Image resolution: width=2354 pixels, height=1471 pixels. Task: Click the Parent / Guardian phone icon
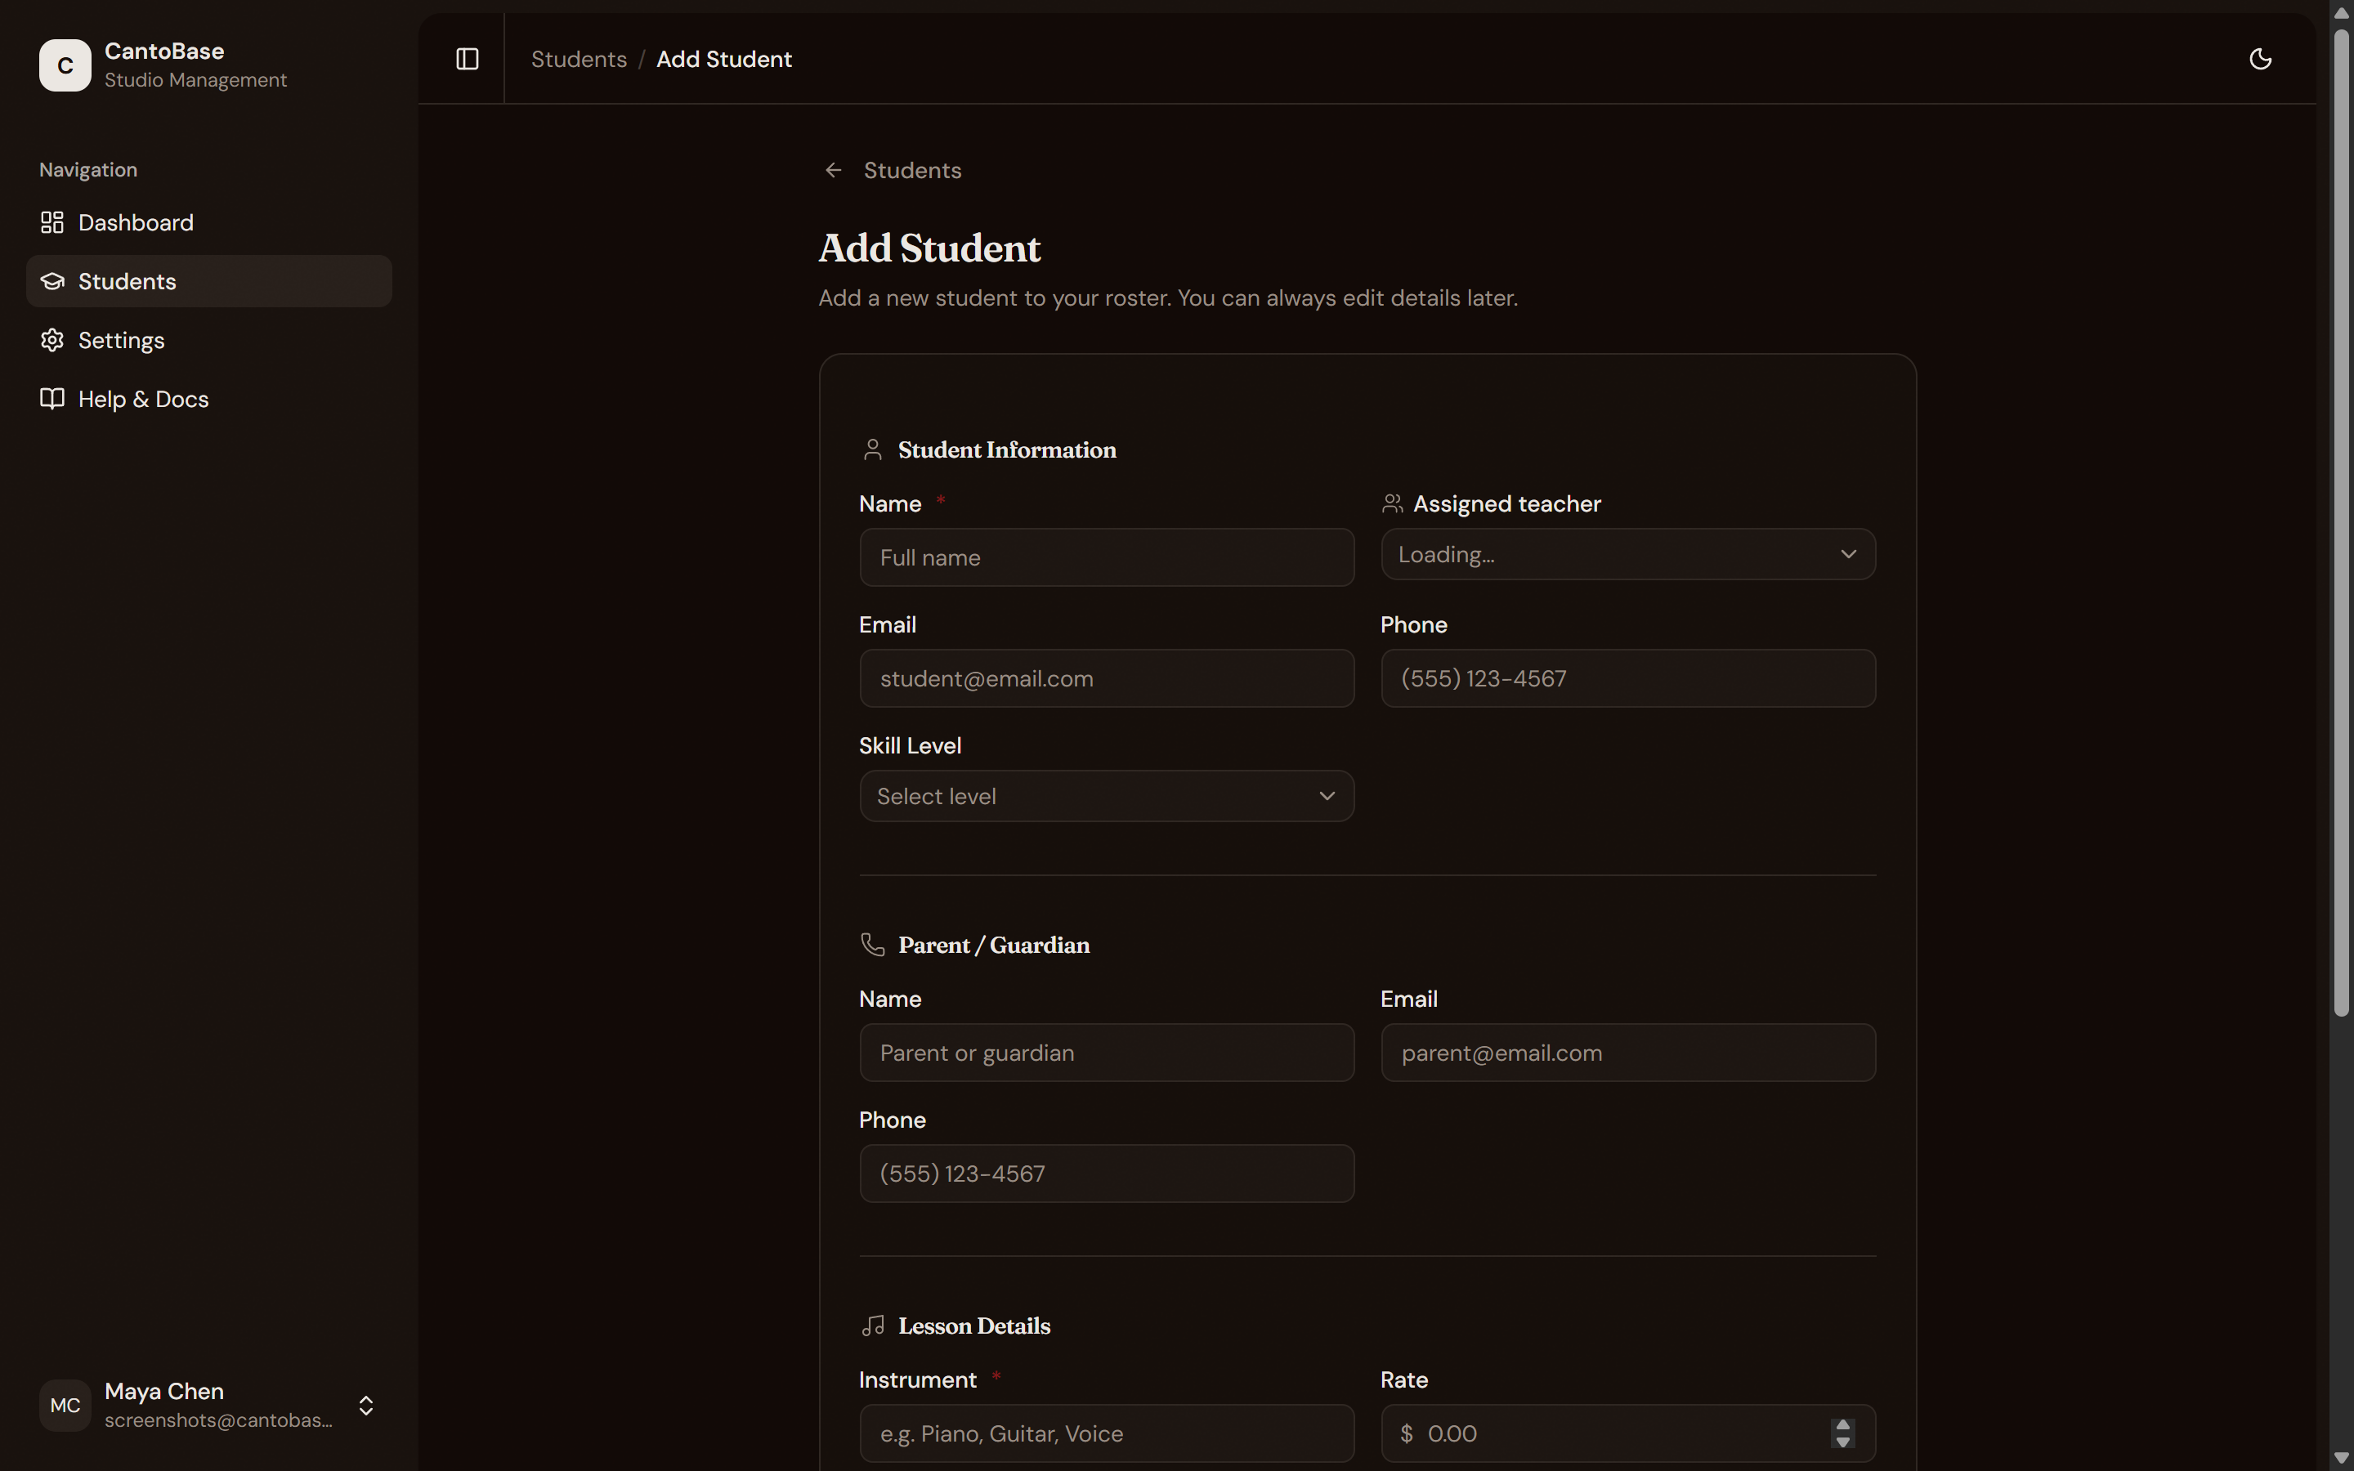873,945
